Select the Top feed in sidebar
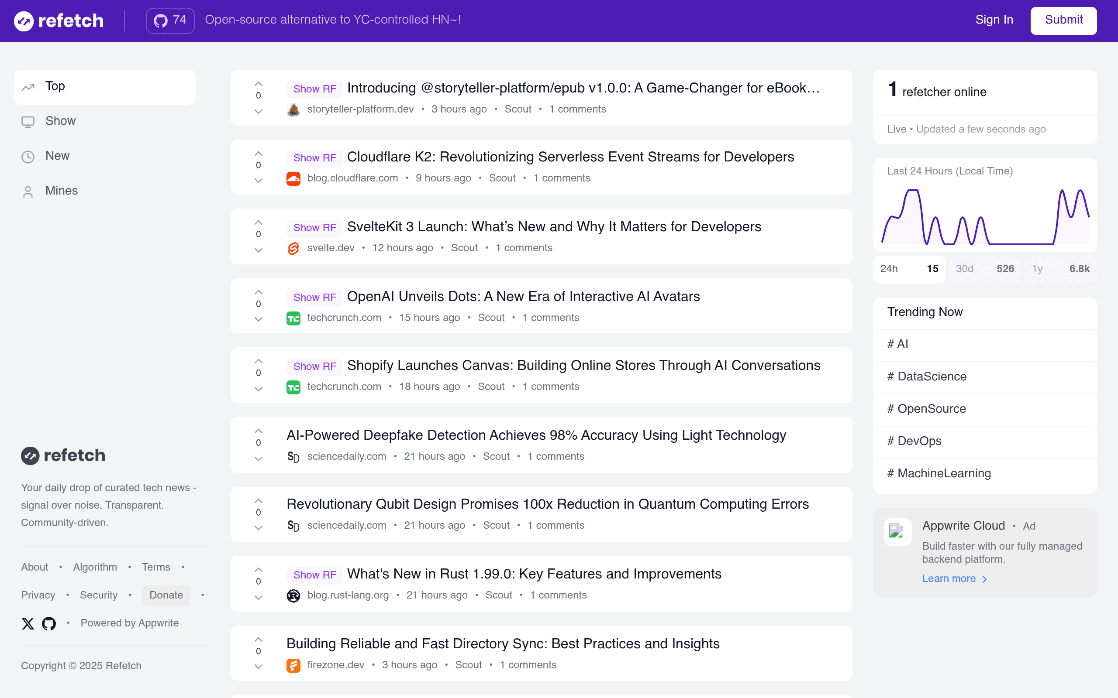 pos(105,87)
